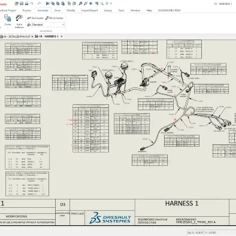The width and height of the screenshot is (236, 236).
Task: Click the zoom window icon left of search magnifier
Action: [x=96, y=4]
